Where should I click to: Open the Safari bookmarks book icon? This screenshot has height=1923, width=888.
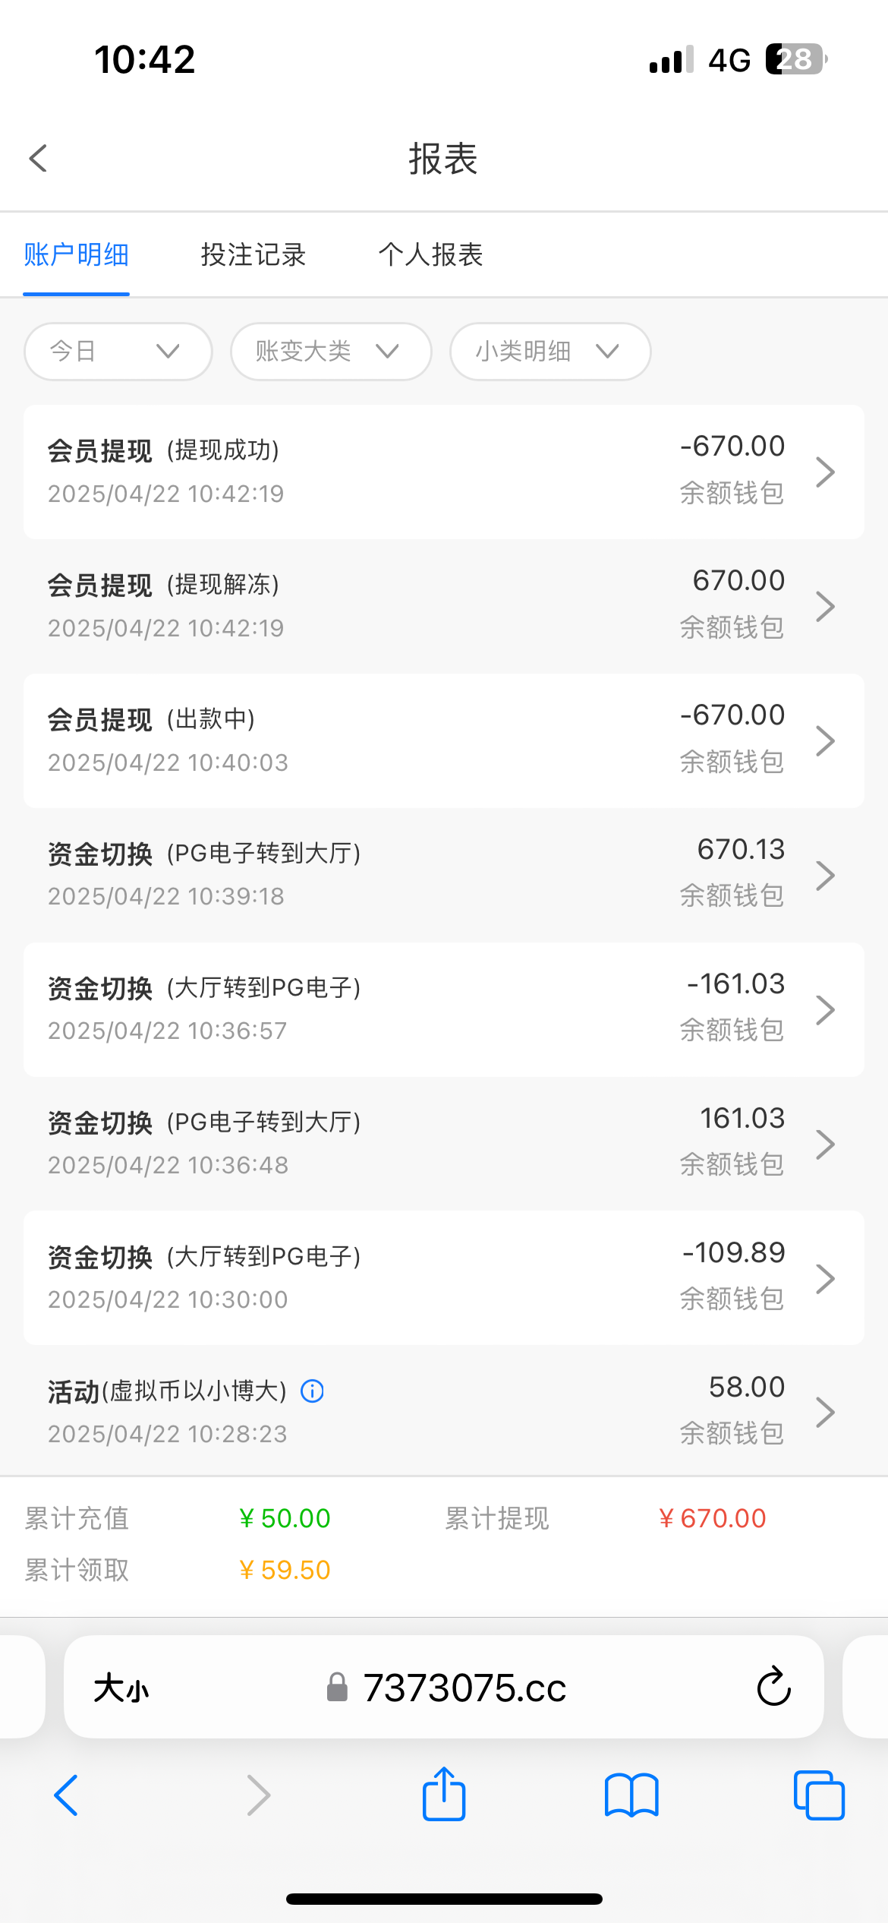[631, 1795]
